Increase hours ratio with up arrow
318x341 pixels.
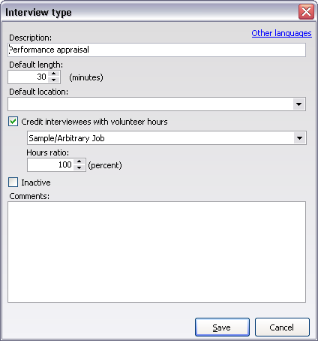pyautogui.click(x=79, y=161)
